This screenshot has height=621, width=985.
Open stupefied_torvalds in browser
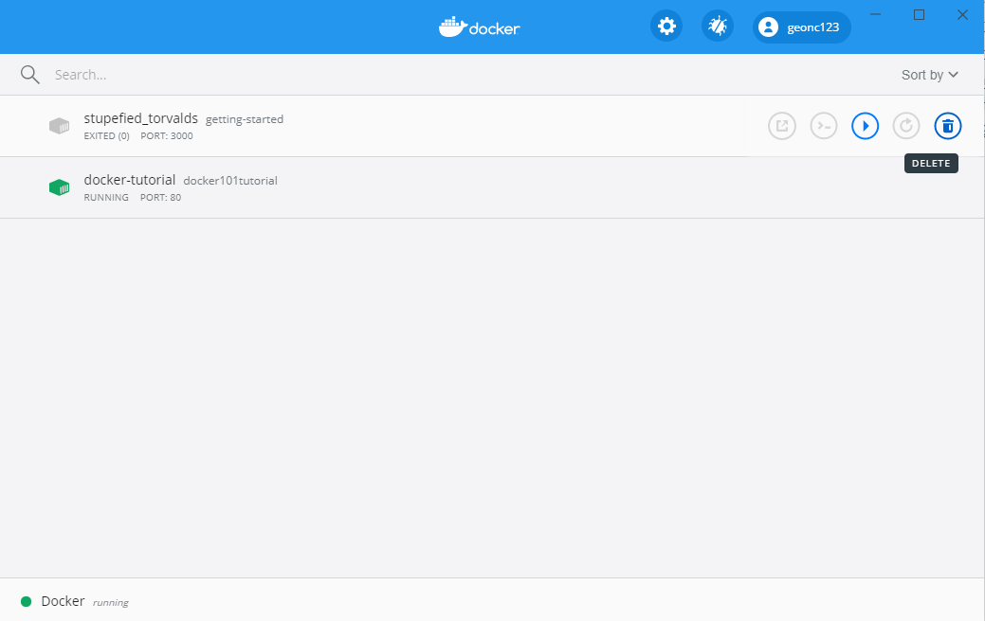pyautogui.click(x=782, y=126)
